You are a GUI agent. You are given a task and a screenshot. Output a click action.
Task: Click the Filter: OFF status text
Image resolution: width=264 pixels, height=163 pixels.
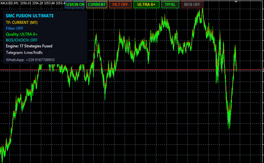pyautogui.click(x=14, y=28)
